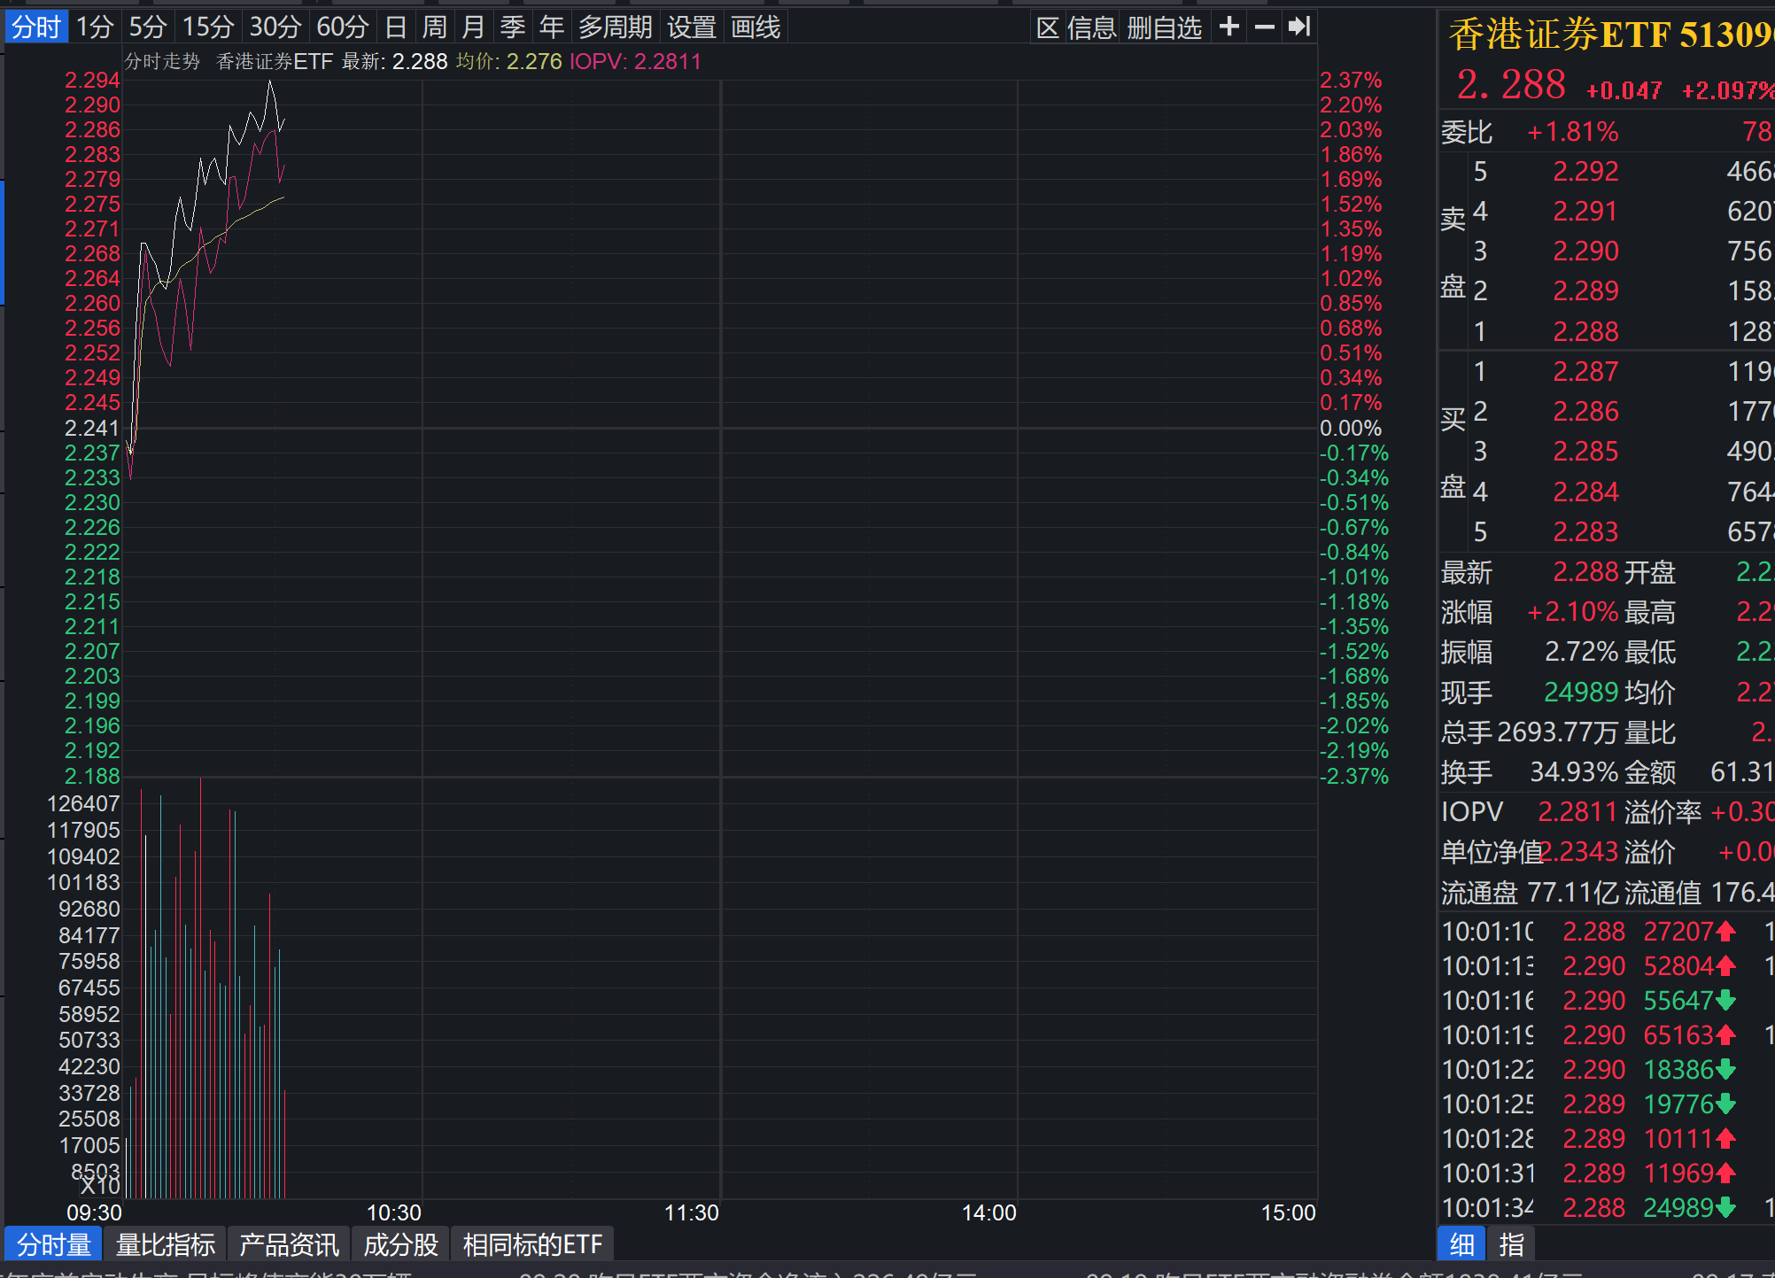The width and height of the screenshot is (1775, 1278).
Task: Click the 区 range button
Action: tap(1048, 27)
